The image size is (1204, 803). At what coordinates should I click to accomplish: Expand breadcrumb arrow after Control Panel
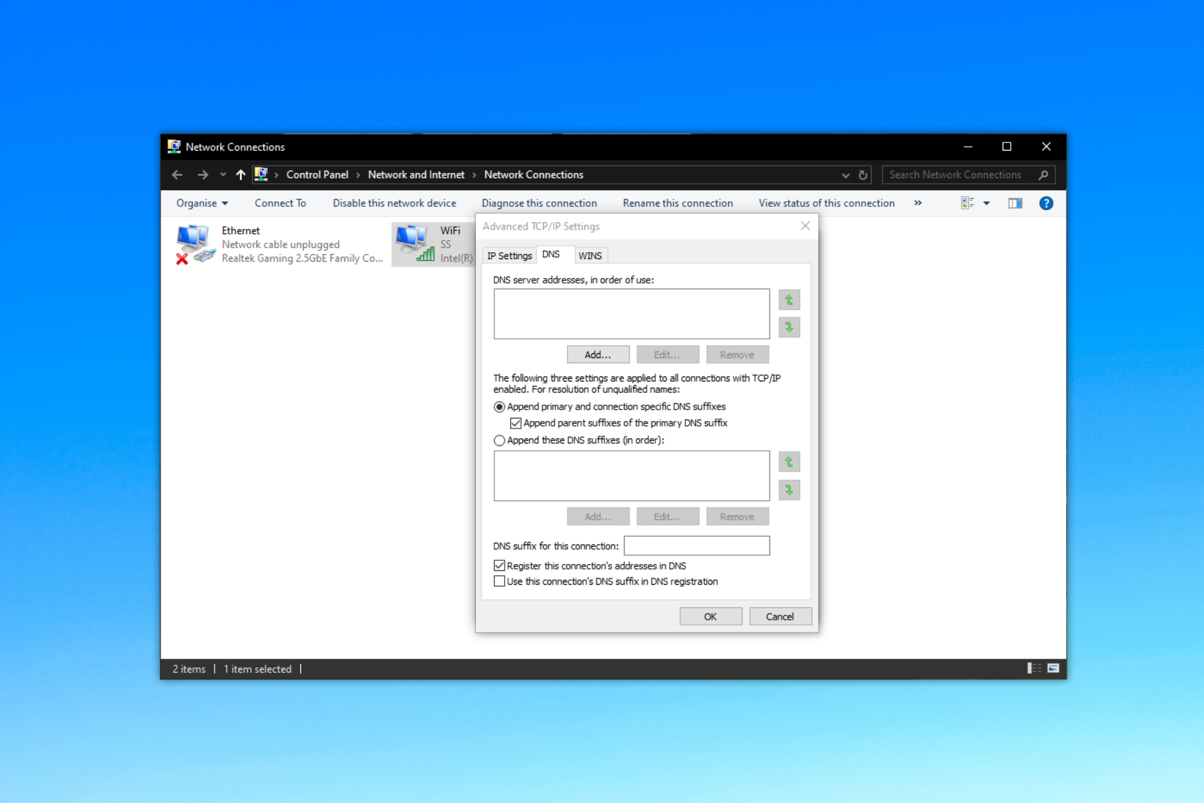point(358,175)
